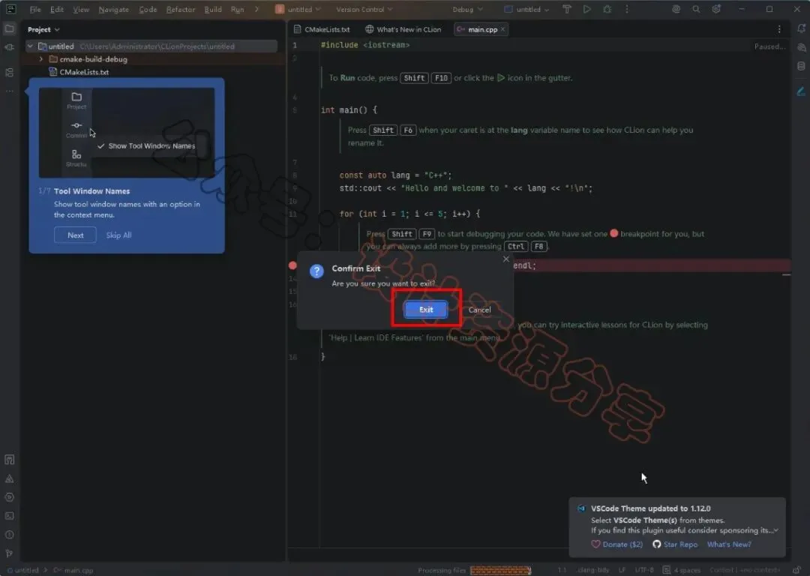
Task: Open the Navigate menu
Action: (114, 9)
